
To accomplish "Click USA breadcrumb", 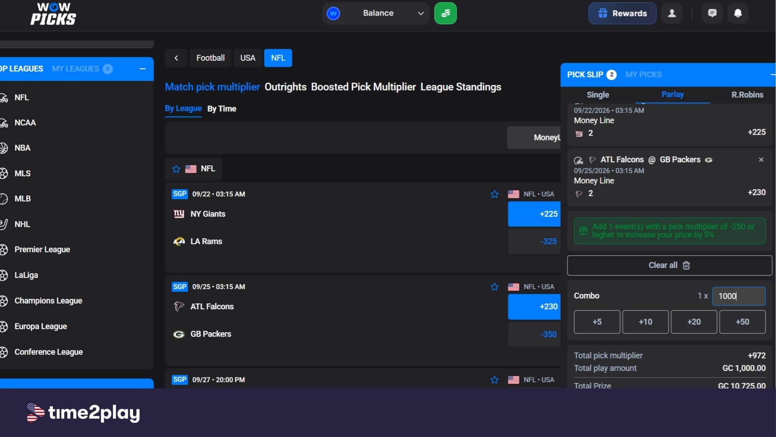I will pos(248,58).
